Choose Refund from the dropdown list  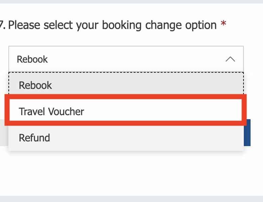tap(34, 138)
